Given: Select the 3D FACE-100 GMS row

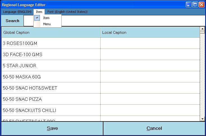Looking at the screenshot, I should tap(51, 54).
